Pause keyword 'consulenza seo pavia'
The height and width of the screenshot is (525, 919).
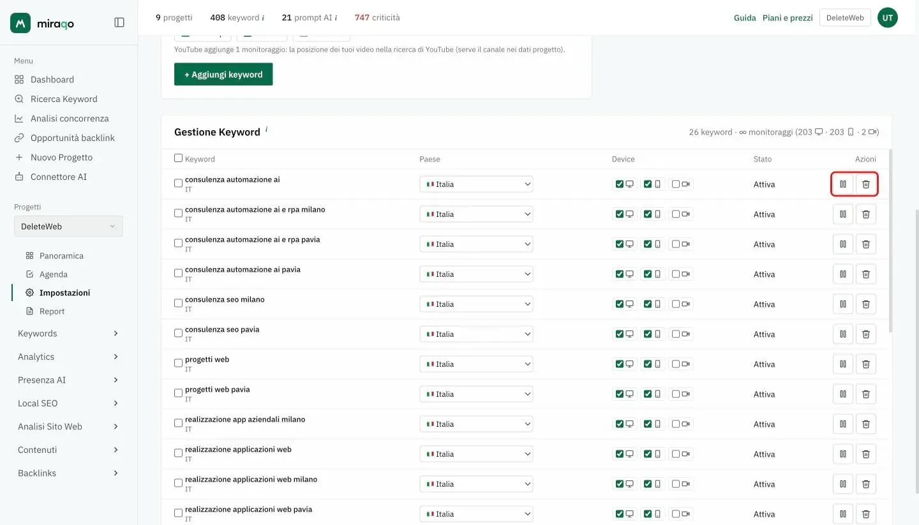(843, 334)
